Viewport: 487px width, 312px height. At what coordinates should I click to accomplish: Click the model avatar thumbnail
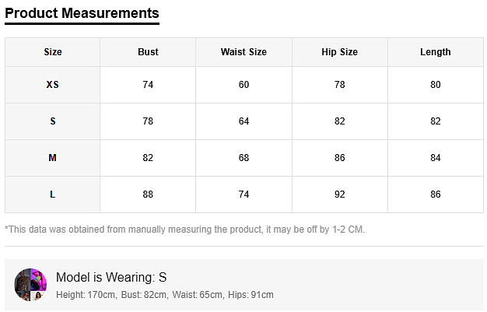click(x=30, y=285)
